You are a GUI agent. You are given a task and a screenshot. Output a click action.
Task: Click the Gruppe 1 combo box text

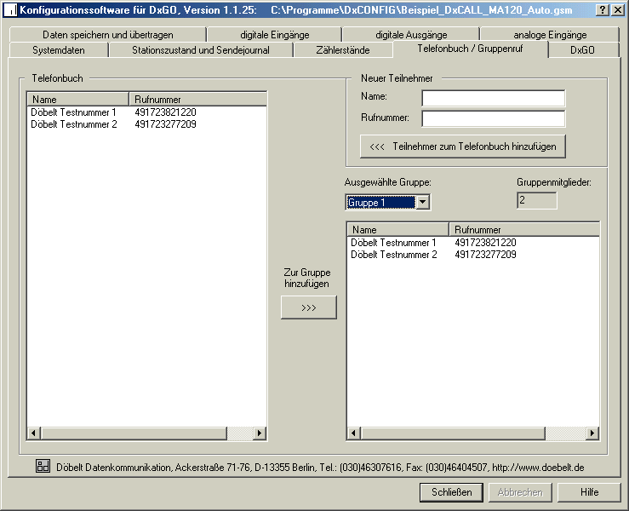coord(381,203)
